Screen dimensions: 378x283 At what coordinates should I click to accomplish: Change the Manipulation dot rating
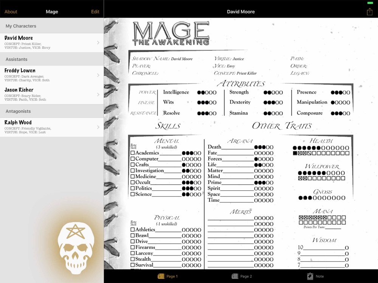(x=341, y=103)
